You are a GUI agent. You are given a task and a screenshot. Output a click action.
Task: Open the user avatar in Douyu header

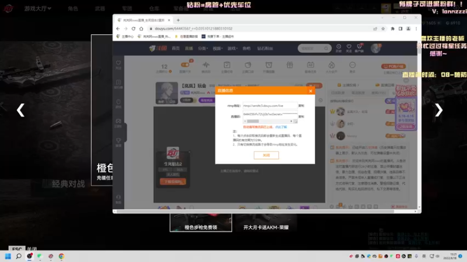click(375, 48)
